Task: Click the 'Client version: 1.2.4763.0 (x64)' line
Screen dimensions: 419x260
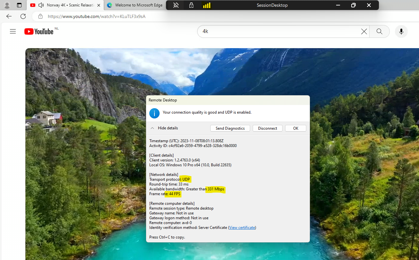Action: [x=175, y=160]
